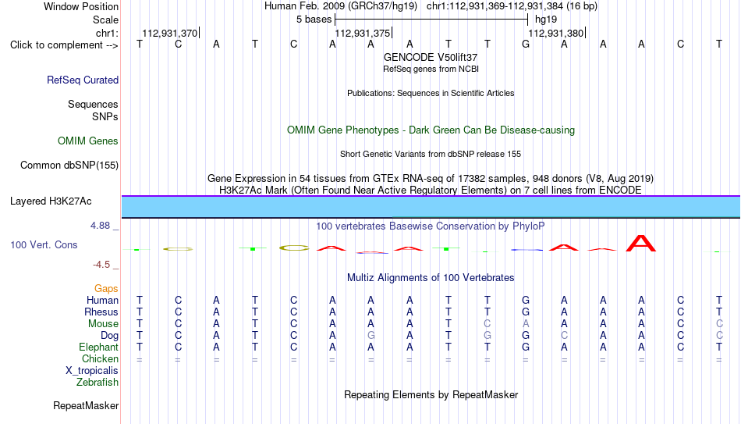Click the 112,931,375 coordinate marker
The width and height of the screenshot is (741, 424).
[x=363, y=33]
